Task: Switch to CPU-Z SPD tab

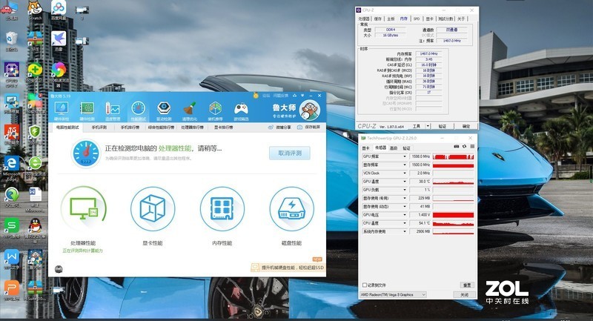Action: [x=417, y=19]
